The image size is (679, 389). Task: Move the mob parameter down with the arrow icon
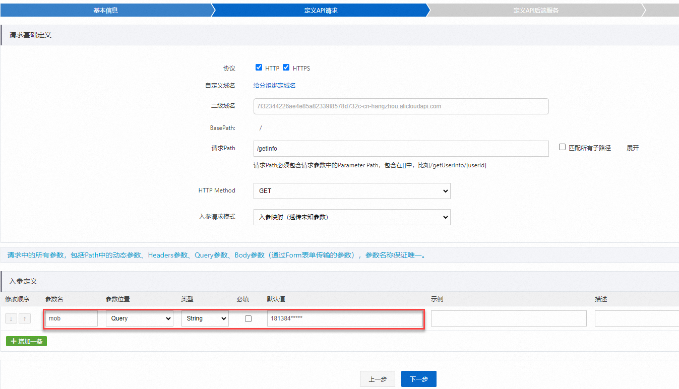point(12,318)
